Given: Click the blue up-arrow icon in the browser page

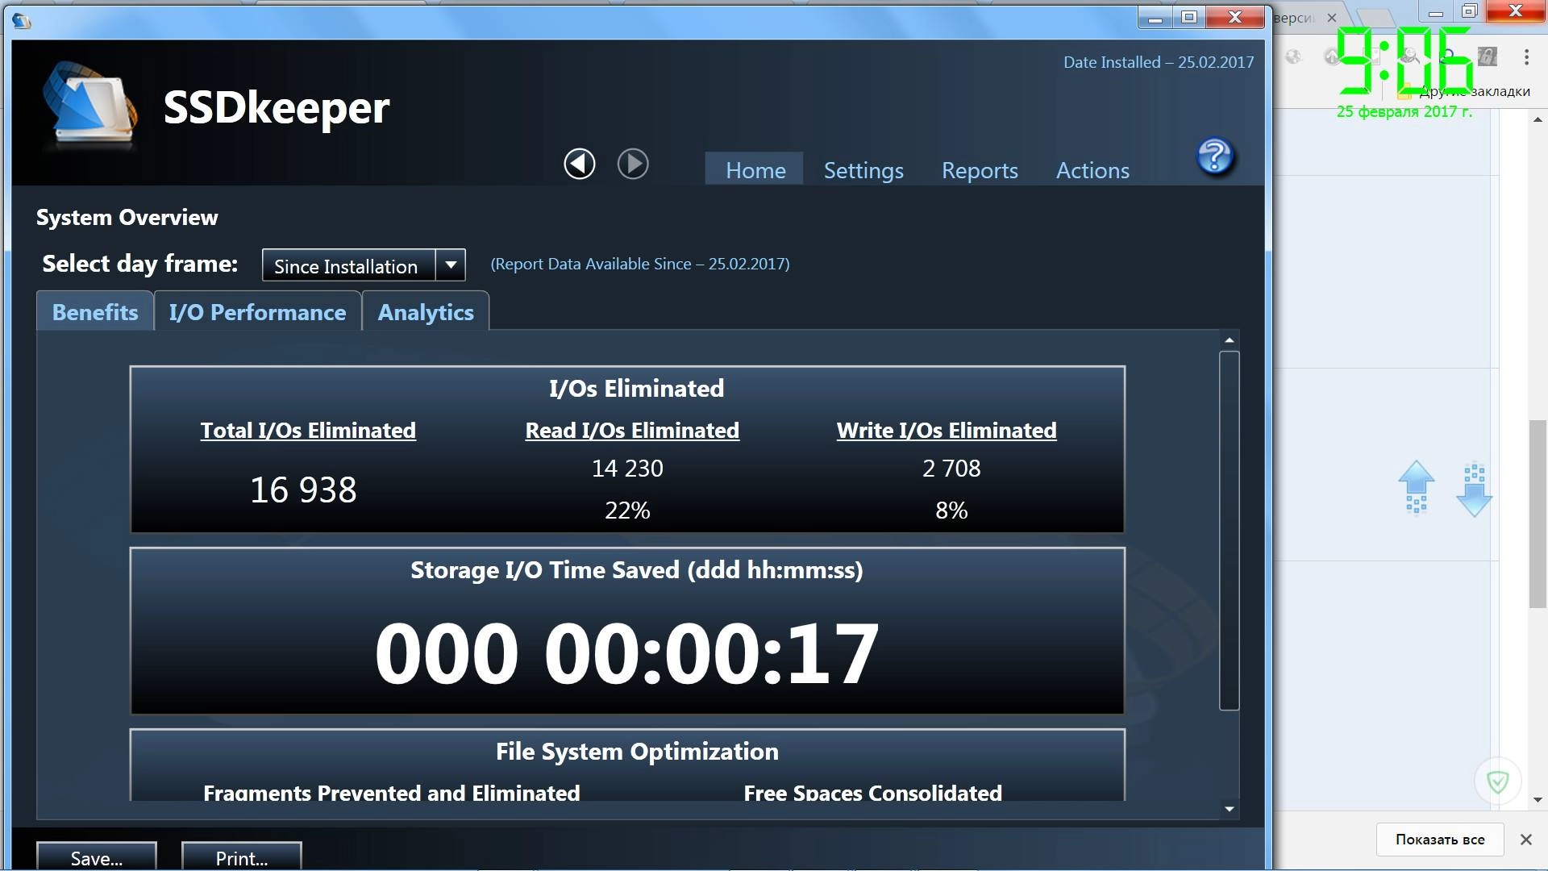Looking at the screenshot, I should (x=1416, y=486).
